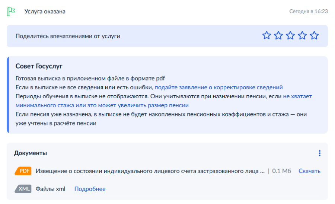Click the "Услуга оказана" status title

[45, 12]
